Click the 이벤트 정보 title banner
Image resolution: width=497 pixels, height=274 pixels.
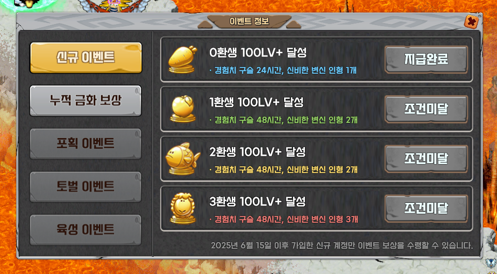coord(249,21)
